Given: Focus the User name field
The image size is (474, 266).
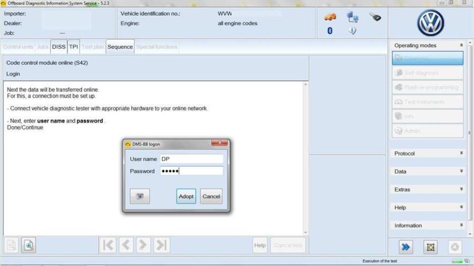Looking at the screenshot, I should [192, 159].
